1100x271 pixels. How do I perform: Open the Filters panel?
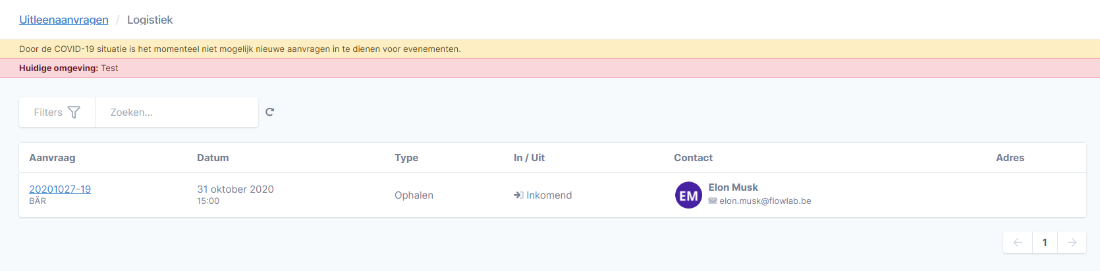point(57,112)
